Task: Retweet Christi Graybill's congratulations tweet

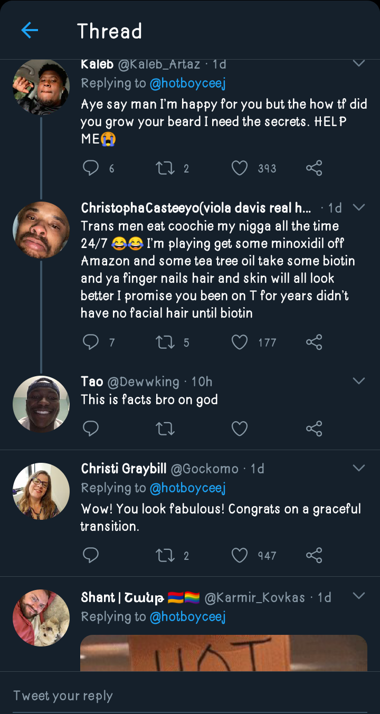Action: coord(165,555)
